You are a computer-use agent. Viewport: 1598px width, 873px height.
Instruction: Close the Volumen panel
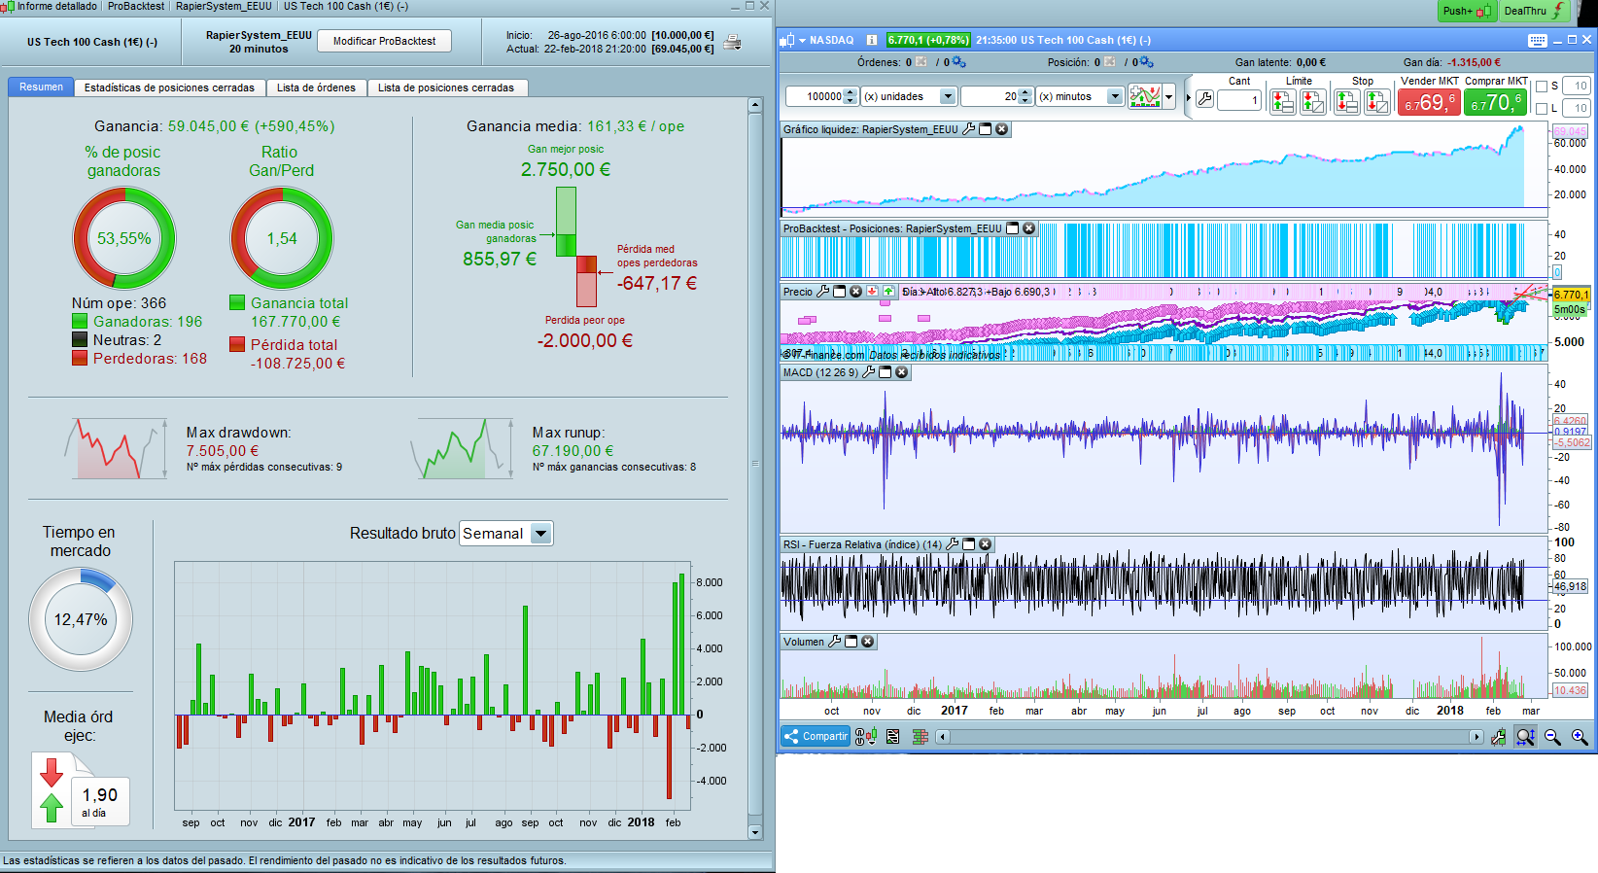(868, 642)
